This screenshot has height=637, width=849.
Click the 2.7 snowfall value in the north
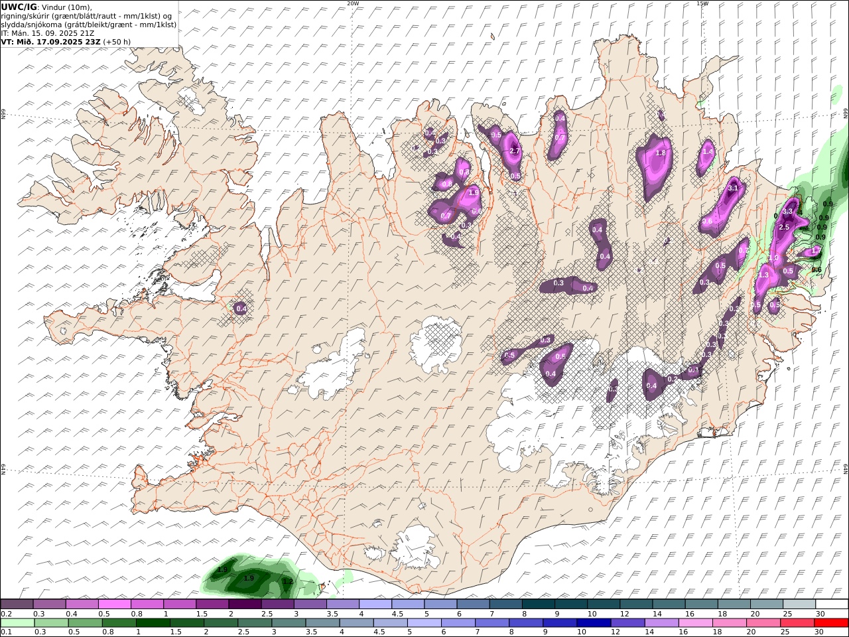515,151
